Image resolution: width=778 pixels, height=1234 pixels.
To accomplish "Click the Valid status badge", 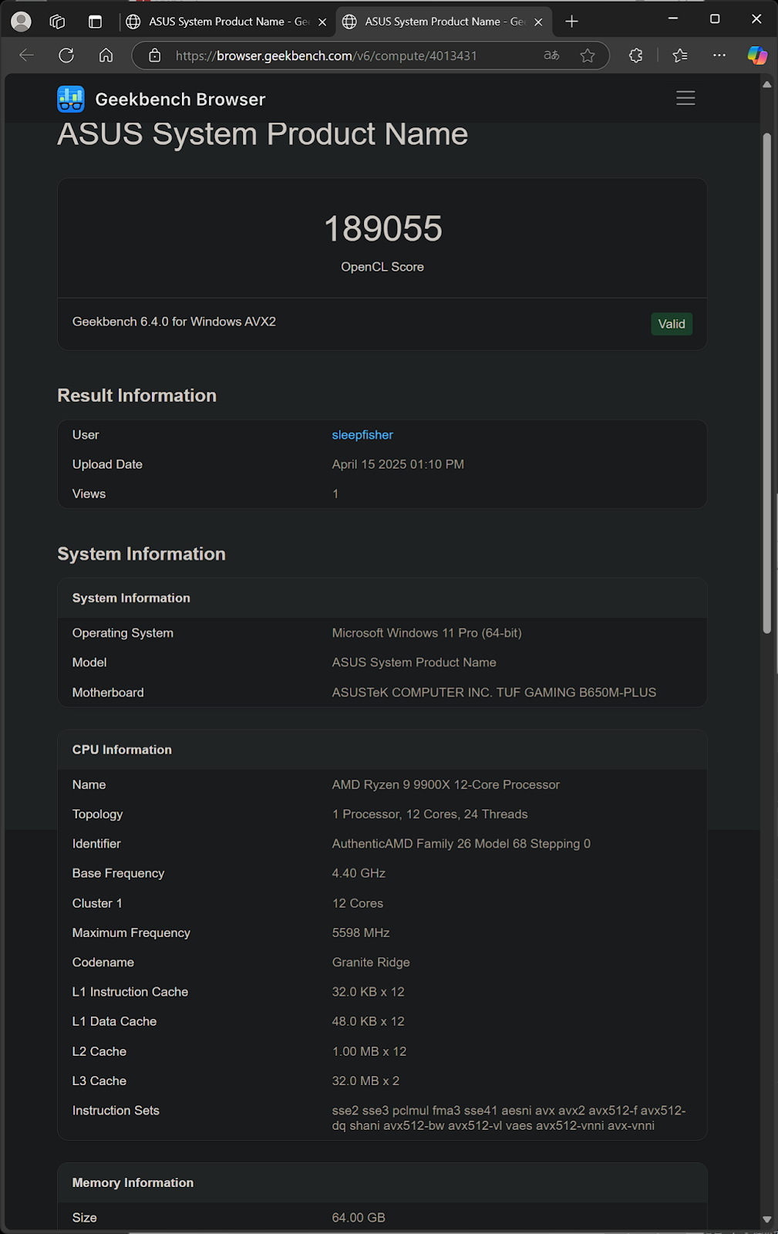I will click(672, 324).
